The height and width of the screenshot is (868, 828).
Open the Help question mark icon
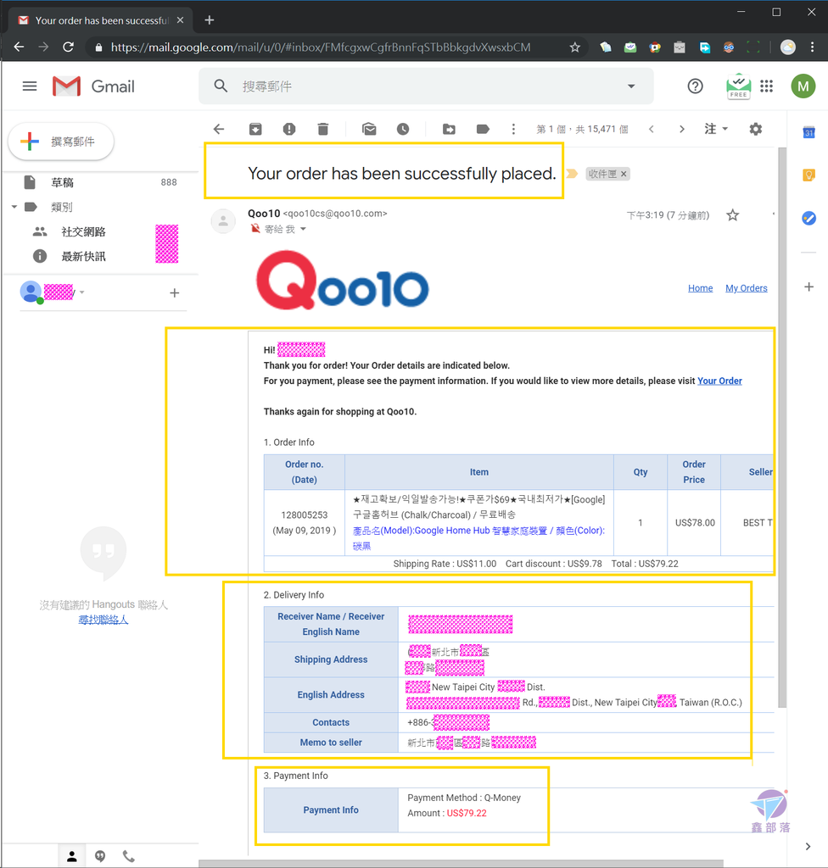point(695,86)
